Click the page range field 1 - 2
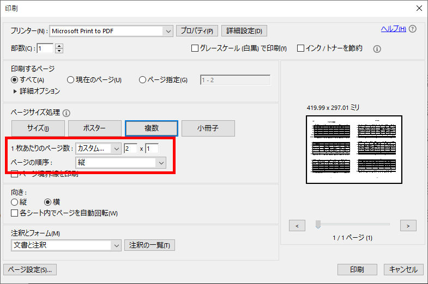Image resolution: width=428 pixels, height=284 pixels. click(x=236, y=80)
